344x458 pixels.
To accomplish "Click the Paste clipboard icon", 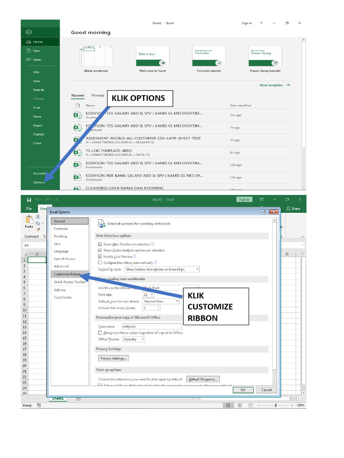I will click(x=29, y=219).
